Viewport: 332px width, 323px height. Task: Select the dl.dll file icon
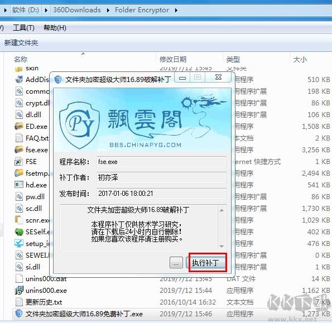pos(19,115)
